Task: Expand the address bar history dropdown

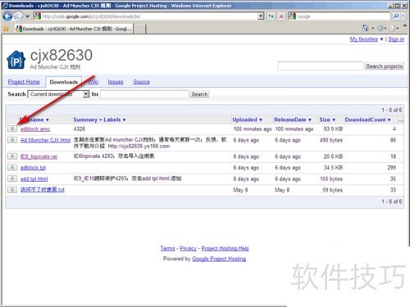Action: (x=261, y=16)
